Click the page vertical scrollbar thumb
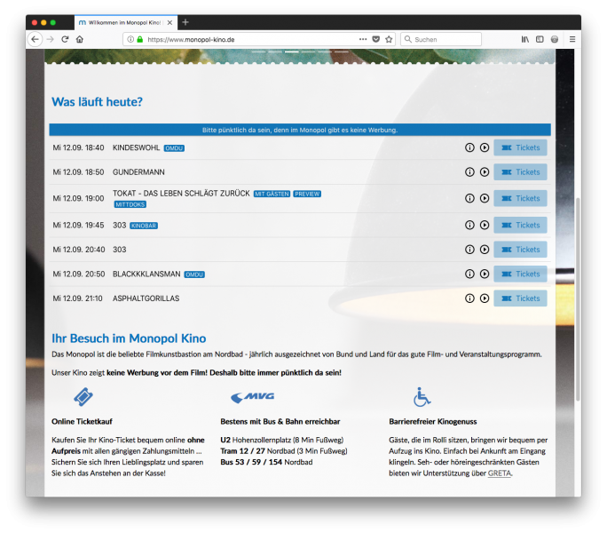Image resolution: width=607 pixels, height=533 pixels. click(578, 299)
